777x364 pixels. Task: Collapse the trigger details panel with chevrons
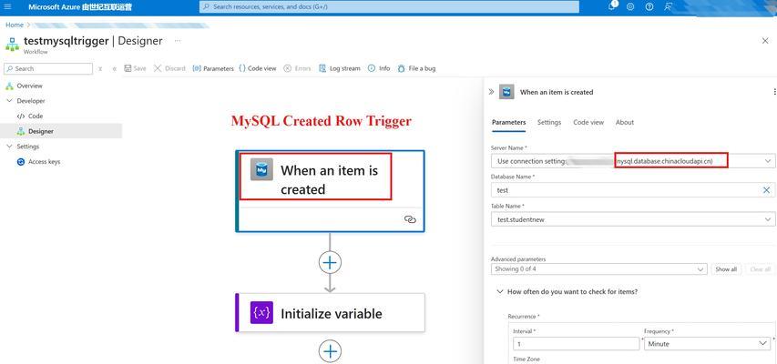click(491, 92)
